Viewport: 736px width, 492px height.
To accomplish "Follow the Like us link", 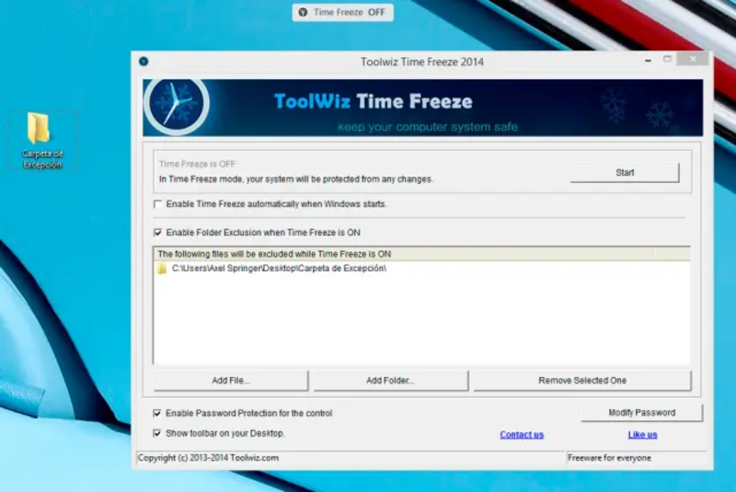I will [x=642, y=435].
